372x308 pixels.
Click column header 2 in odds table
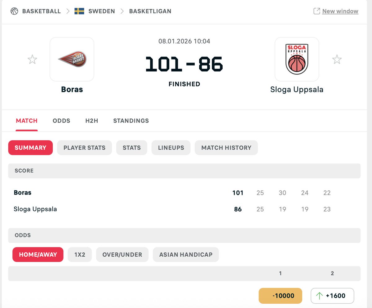pyautogui.click(x=332, y=273)
